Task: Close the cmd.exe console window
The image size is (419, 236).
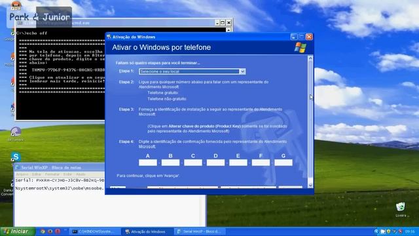Action: pos(228,23)
